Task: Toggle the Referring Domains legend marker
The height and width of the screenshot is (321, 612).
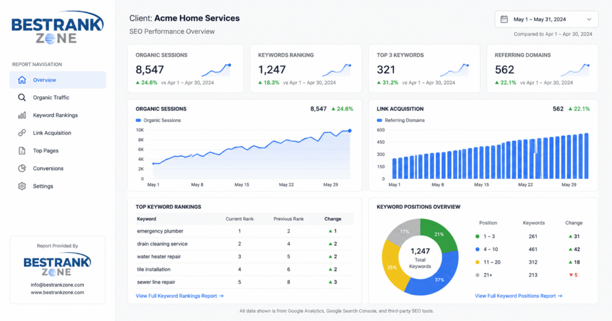Action: pyautogui.click(x=380, y=121)
